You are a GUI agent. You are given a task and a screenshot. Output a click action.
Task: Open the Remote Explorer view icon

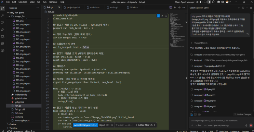3,37
